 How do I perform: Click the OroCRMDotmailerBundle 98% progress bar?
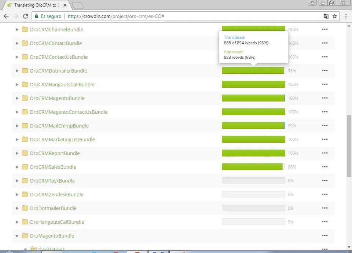[x=253, y=70]
